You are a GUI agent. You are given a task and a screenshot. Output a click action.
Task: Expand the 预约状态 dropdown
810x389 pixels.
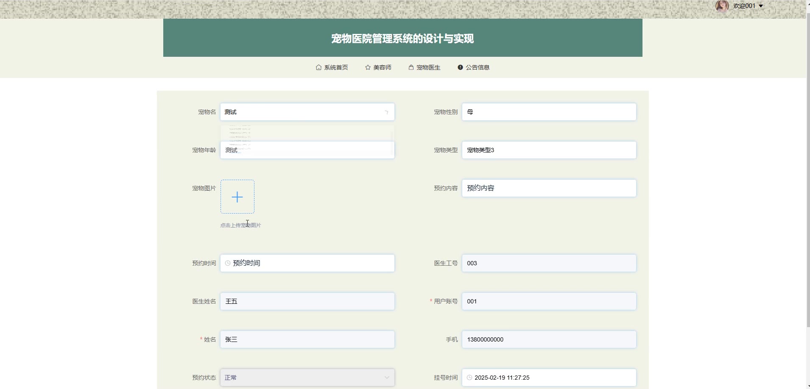pos(387,378)
